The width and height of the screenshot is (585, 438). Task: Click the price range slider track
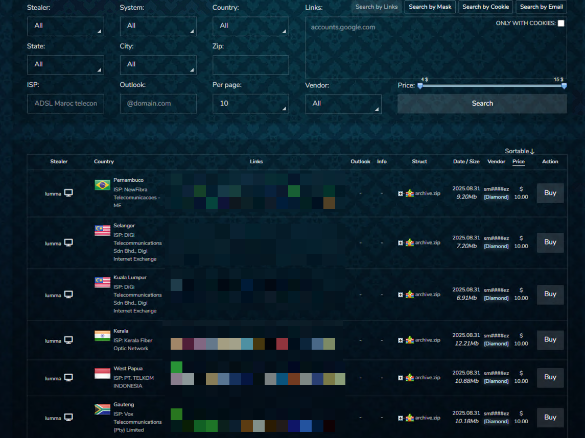492,86
